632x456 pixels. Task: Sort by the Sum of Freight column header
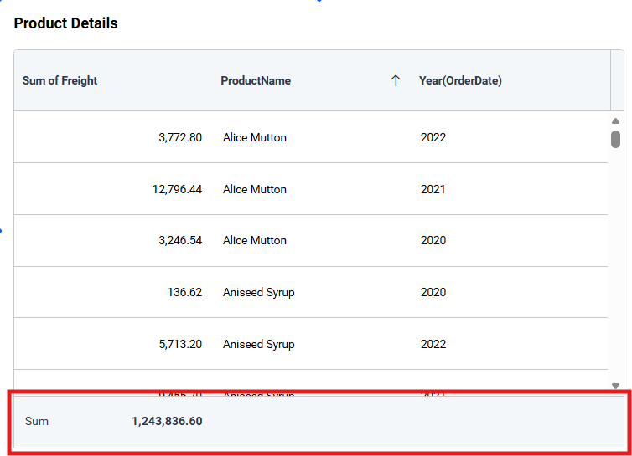click(60, 81)
